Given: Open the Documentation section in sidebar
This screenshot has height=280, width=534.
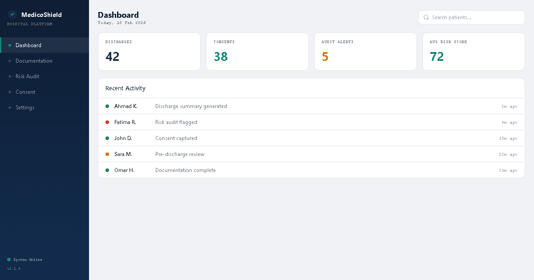Looking at the screenshot, I should pos(34,61).
